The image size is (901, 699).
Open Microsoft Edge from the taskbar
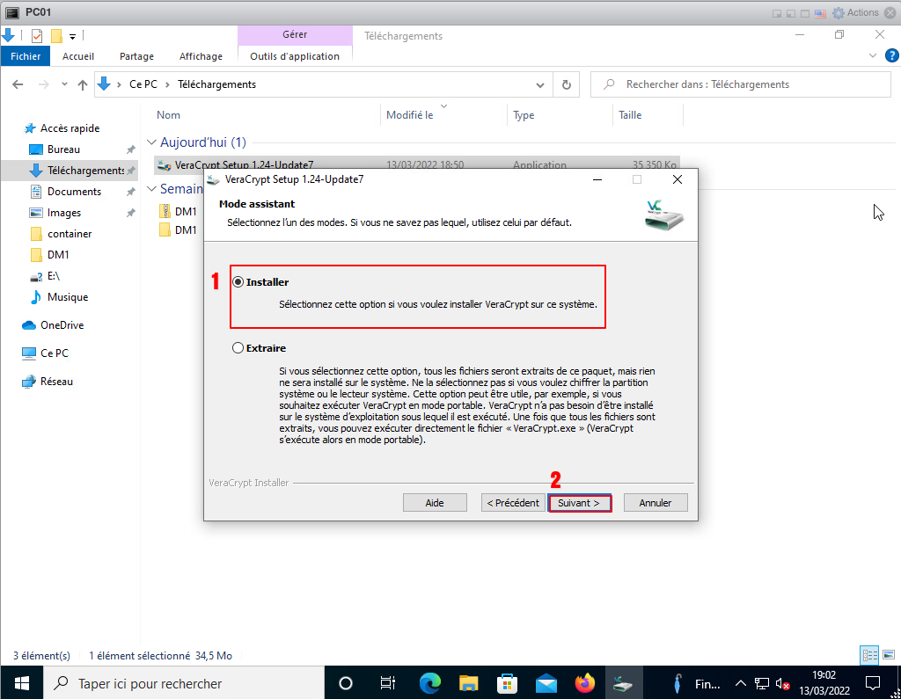coord(429,683)
